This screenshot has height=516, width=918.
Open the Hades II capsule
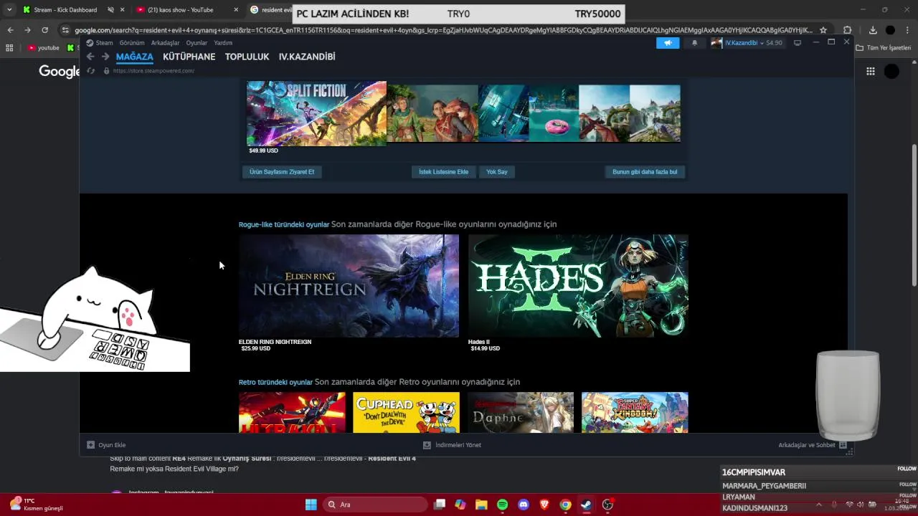click(578, 286)
